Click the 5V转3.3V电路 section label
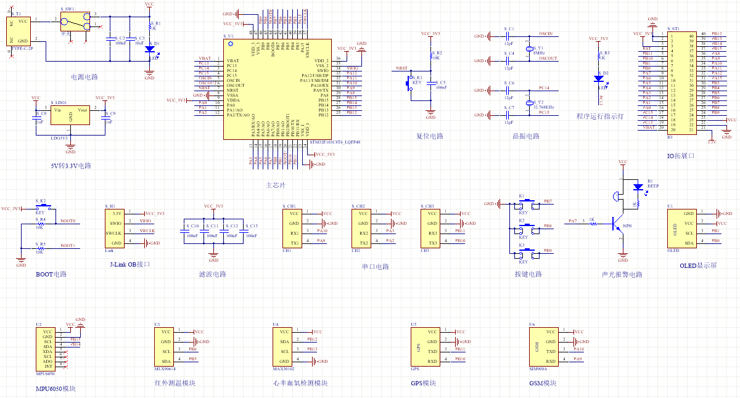 point(71,166)
